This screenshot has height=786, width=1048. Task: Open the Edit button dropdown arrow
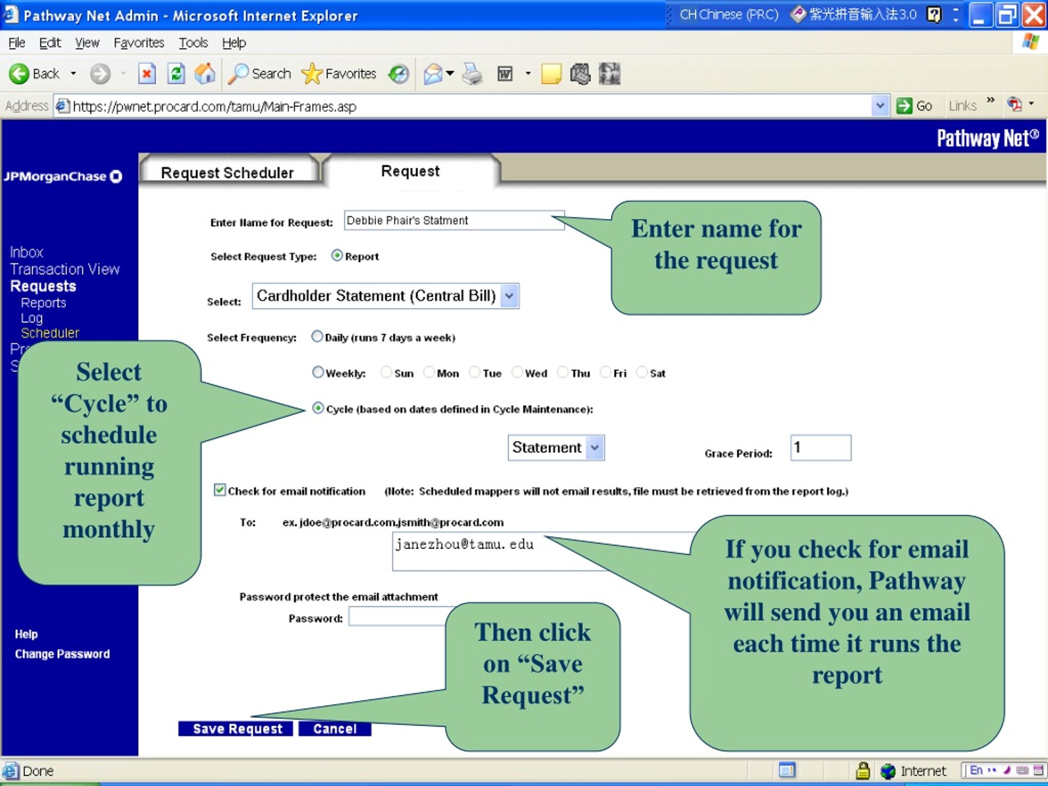528,73
